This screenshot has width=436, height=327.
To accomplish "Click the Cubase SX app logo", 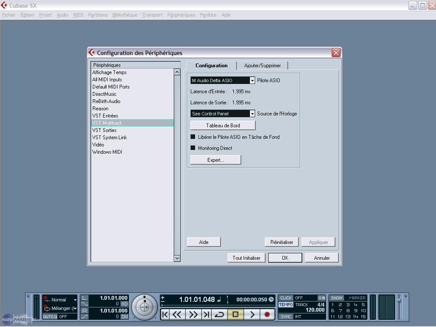I will 4,5.
